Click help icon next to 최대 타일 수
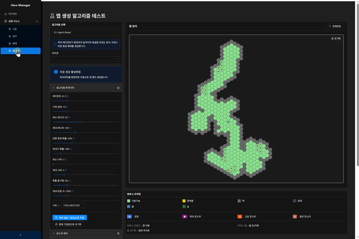The image size is (359, 239). (72, 191)
